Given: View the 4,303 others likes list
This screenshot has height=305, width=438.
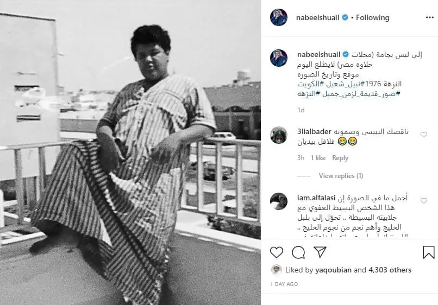Looking at the screenshot, I should 390,270.
